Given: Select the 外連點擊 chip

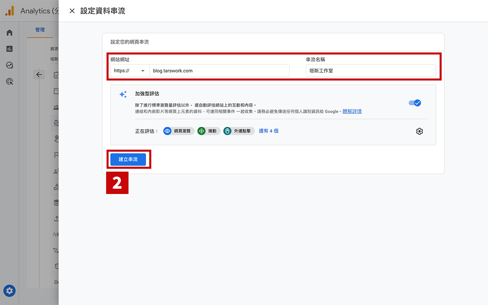Looking at the screenshot, I should pyautogui.click(x=239, y=131).
